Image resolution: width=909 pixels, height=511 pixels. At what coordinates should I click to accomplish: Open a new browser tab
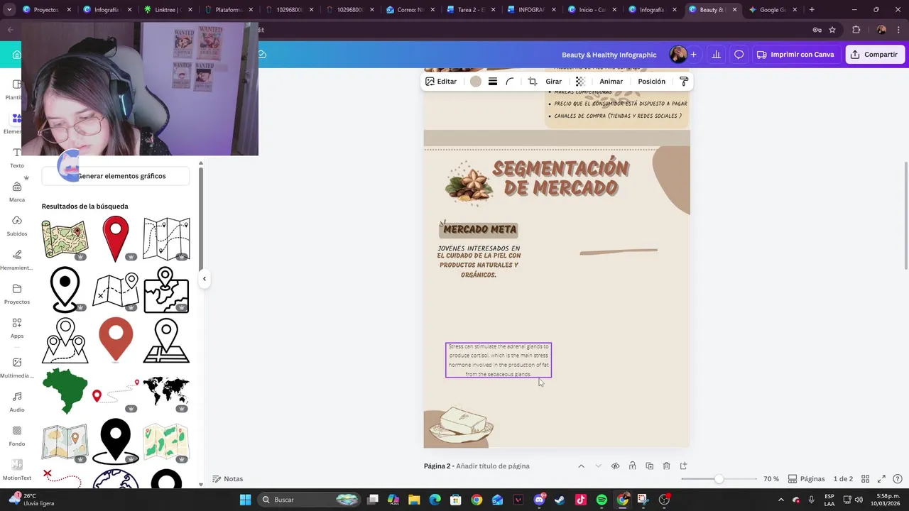[812, 10]
